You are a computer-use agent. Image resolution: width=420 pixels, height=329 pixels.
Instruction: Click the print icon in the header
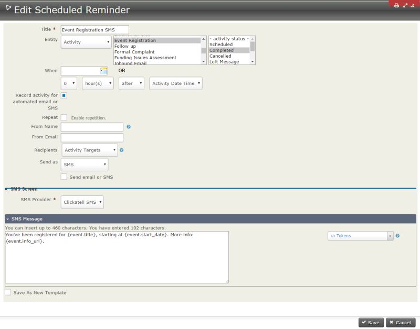point(396,4)
